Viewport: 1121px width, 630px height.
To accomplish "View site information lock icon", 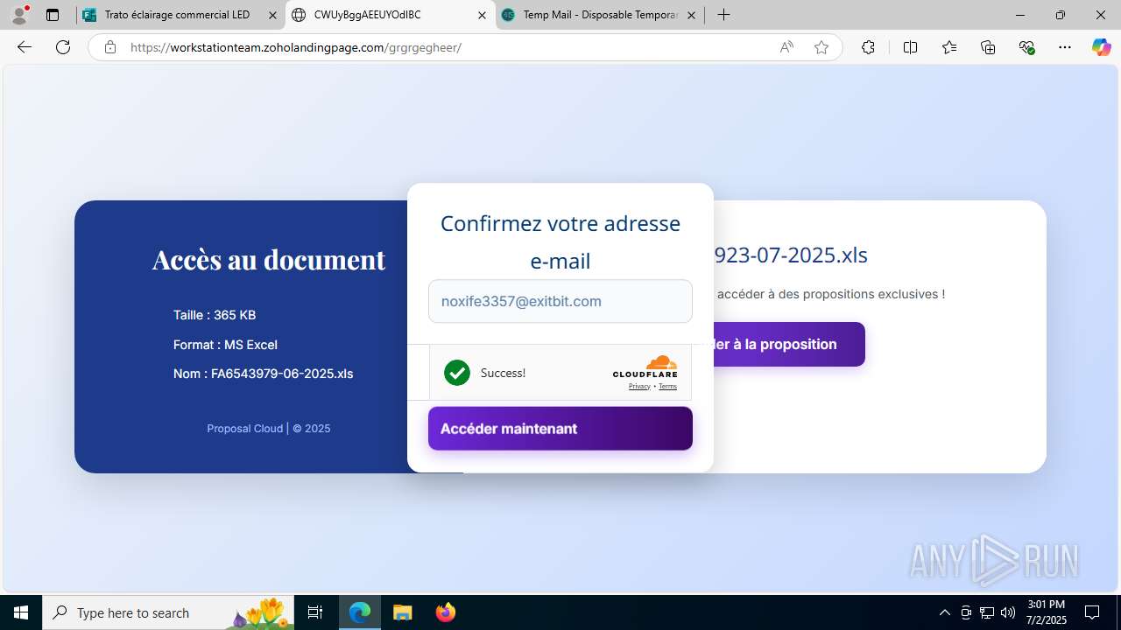I will click(x=110, y=47).
